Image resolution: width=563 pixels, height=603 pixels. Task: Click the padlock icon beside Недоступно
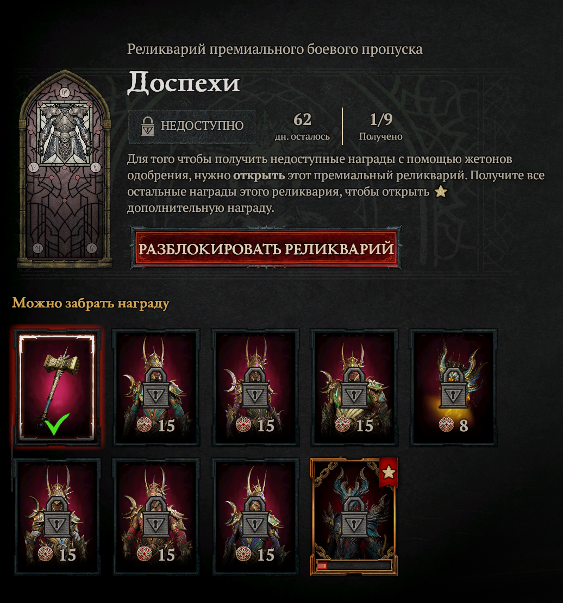click(x=148, y=125)
